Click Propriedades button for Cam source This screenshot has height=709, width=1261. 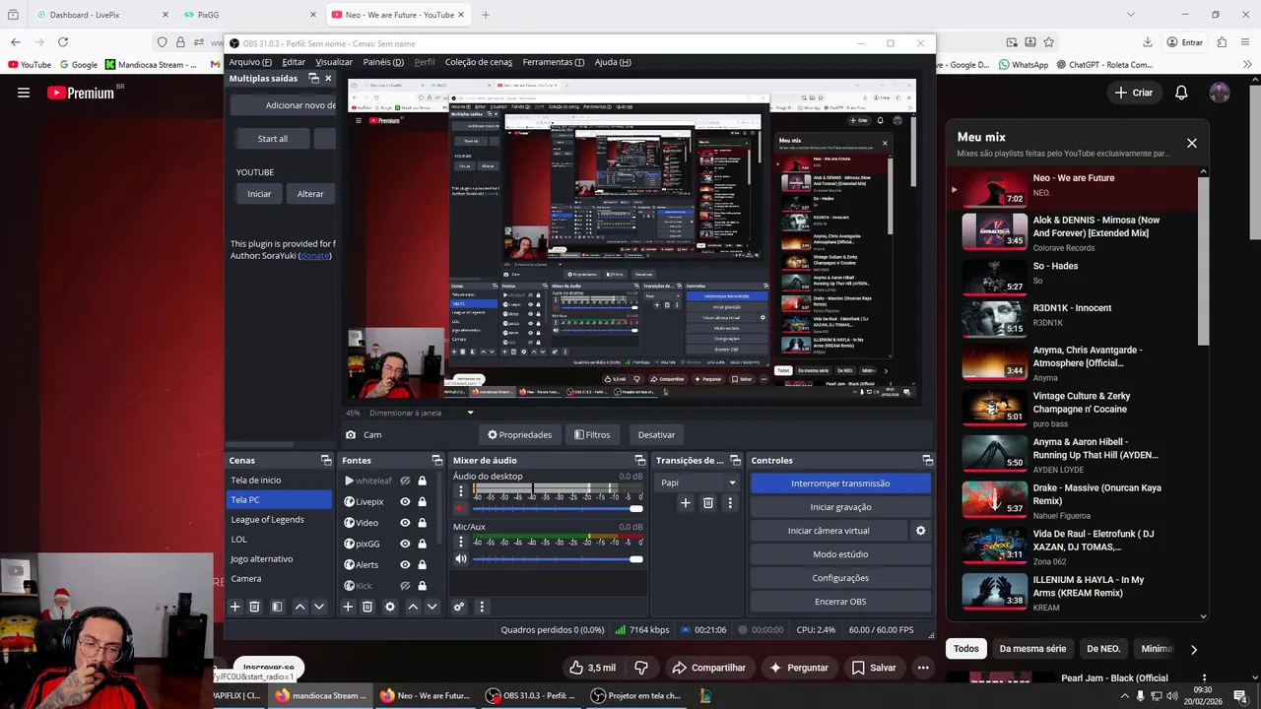tap(519, 434)
